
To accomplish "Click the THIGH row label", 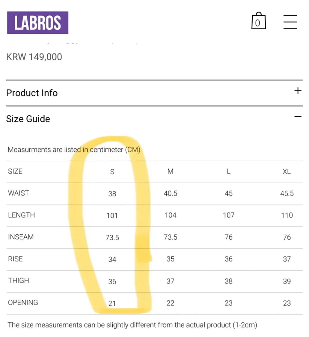I will [18, 281].
